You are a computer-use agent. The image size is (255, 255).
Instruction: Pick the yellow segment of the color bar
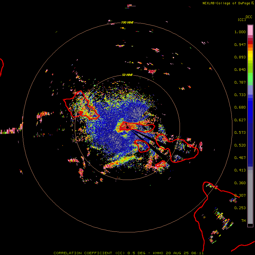(x=250, y=56)
